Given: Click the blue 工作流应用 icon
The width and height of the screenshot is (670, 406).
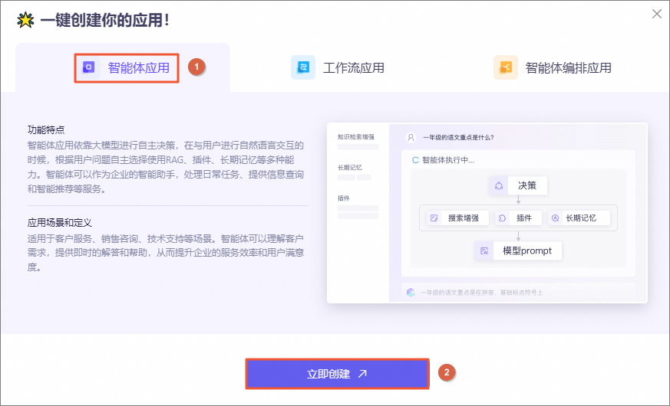Looking at the screenshot, I should (303, 67).
